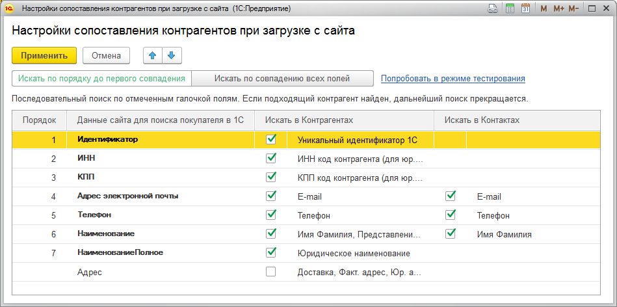Open the calculator from title bar
The height and width of the screenshot is (307, 617).
pos(510,8)
